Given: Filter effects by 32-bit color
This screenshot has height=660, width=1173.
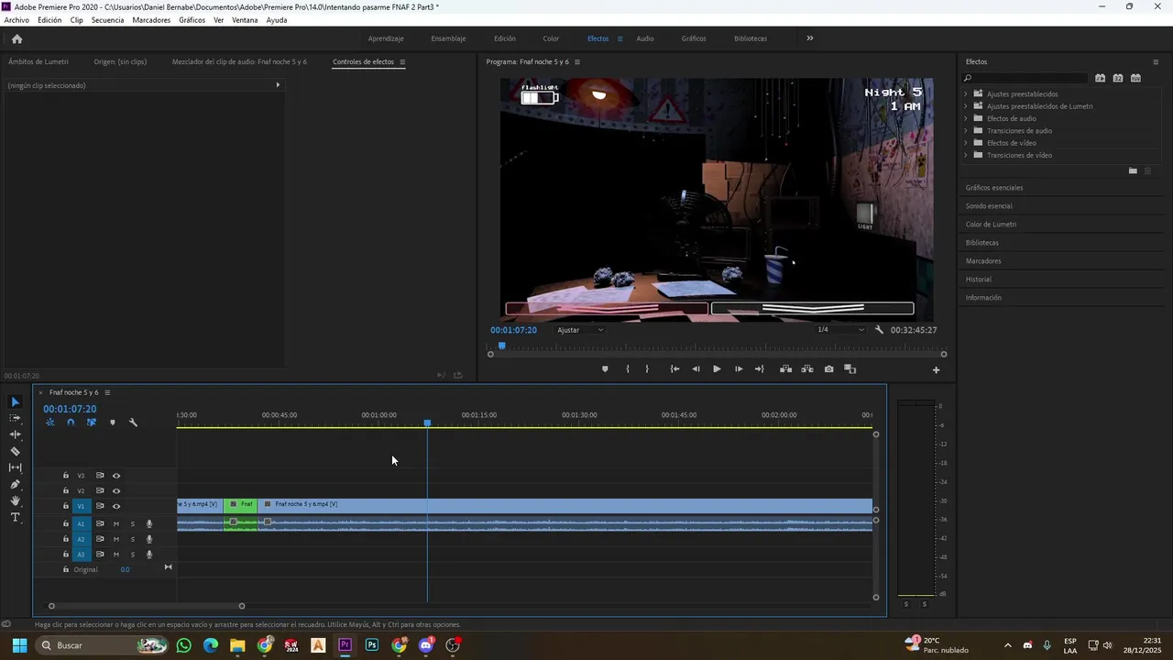Looking at the screenshot, I should point(1118,78).
